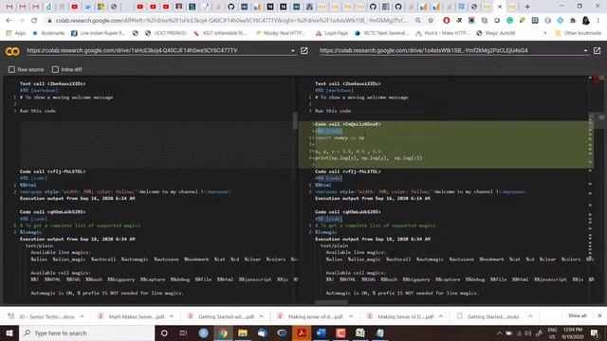
Task: Close the downloads bar
Action: 599,315
